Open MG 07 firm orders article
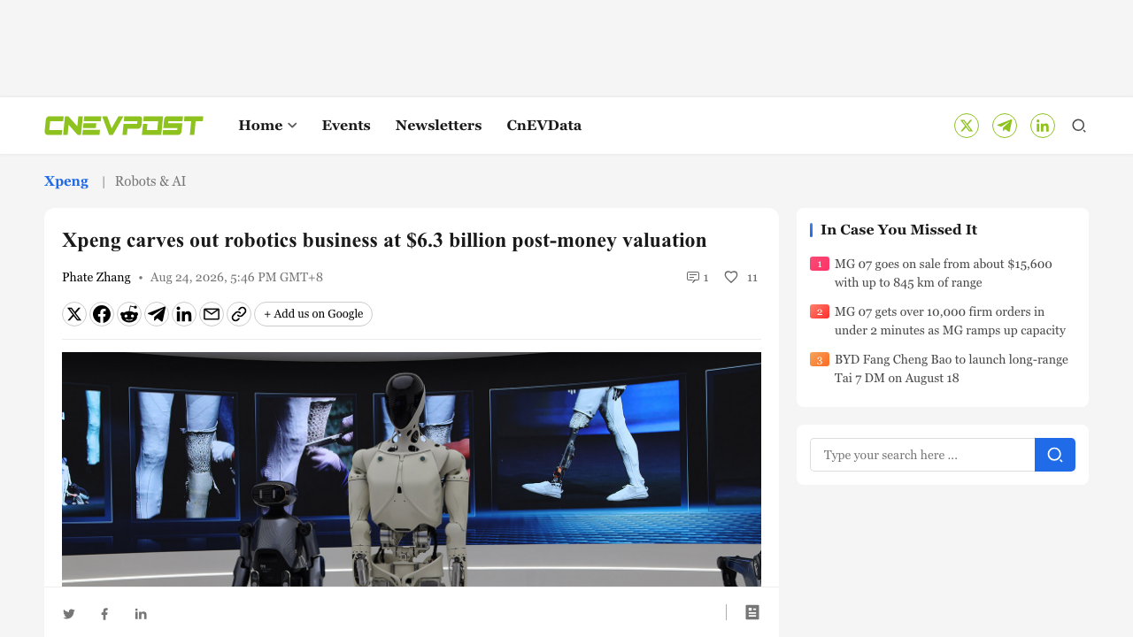This screenshot has width=1133, height=637. [x=950, y=321]
